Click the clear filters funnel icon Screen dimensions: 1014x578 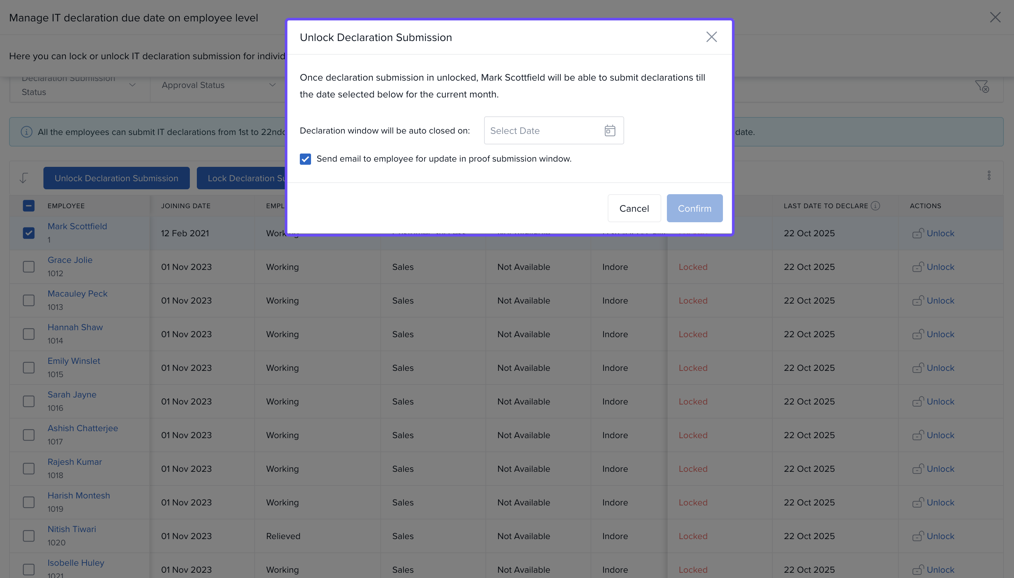[981, 86]
